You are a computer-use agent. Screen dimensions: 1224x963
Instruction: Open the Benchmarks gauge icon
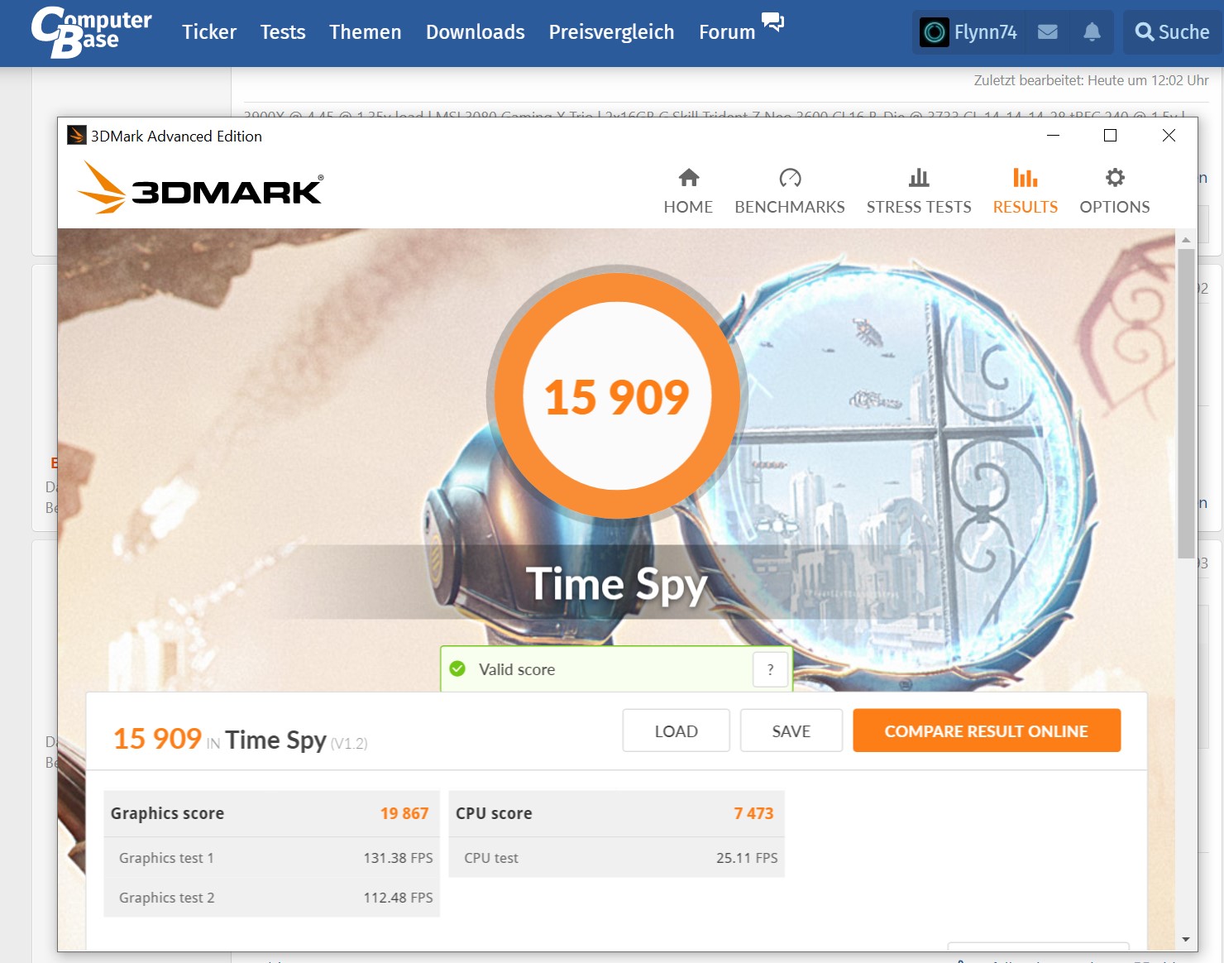(790, 178)
